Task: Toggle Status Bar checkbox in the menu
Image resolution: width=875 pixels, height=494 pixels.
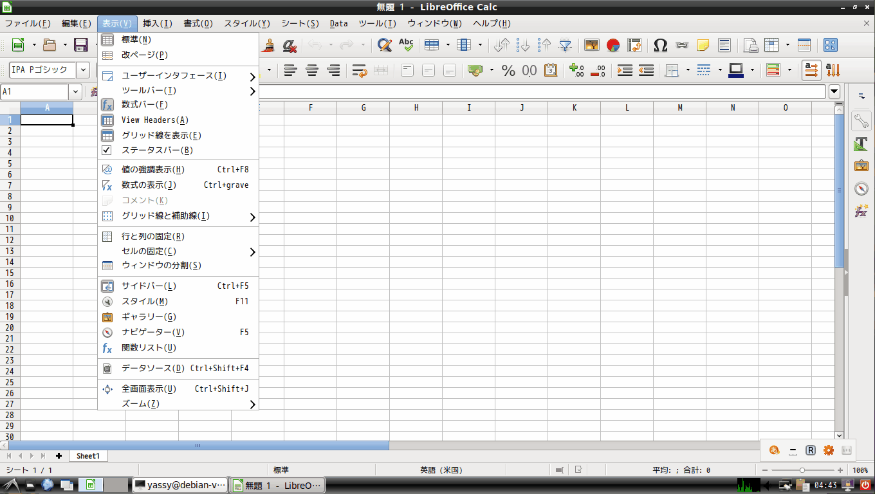Action: [178, 151]
